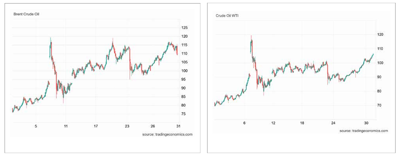Click date marker 5 on Brent timeline
This screenshot has width=398, height=158.
coord(36,126)
